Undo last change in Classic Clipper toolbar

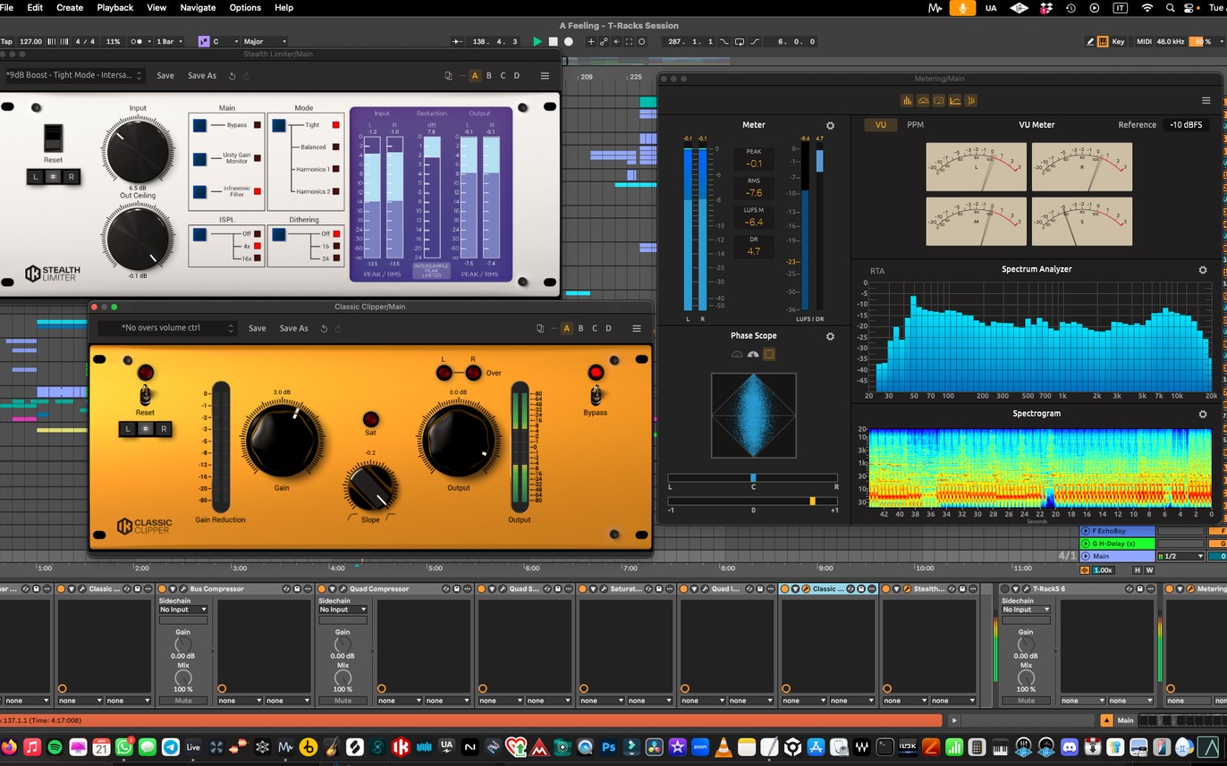(x=325, y=328)
